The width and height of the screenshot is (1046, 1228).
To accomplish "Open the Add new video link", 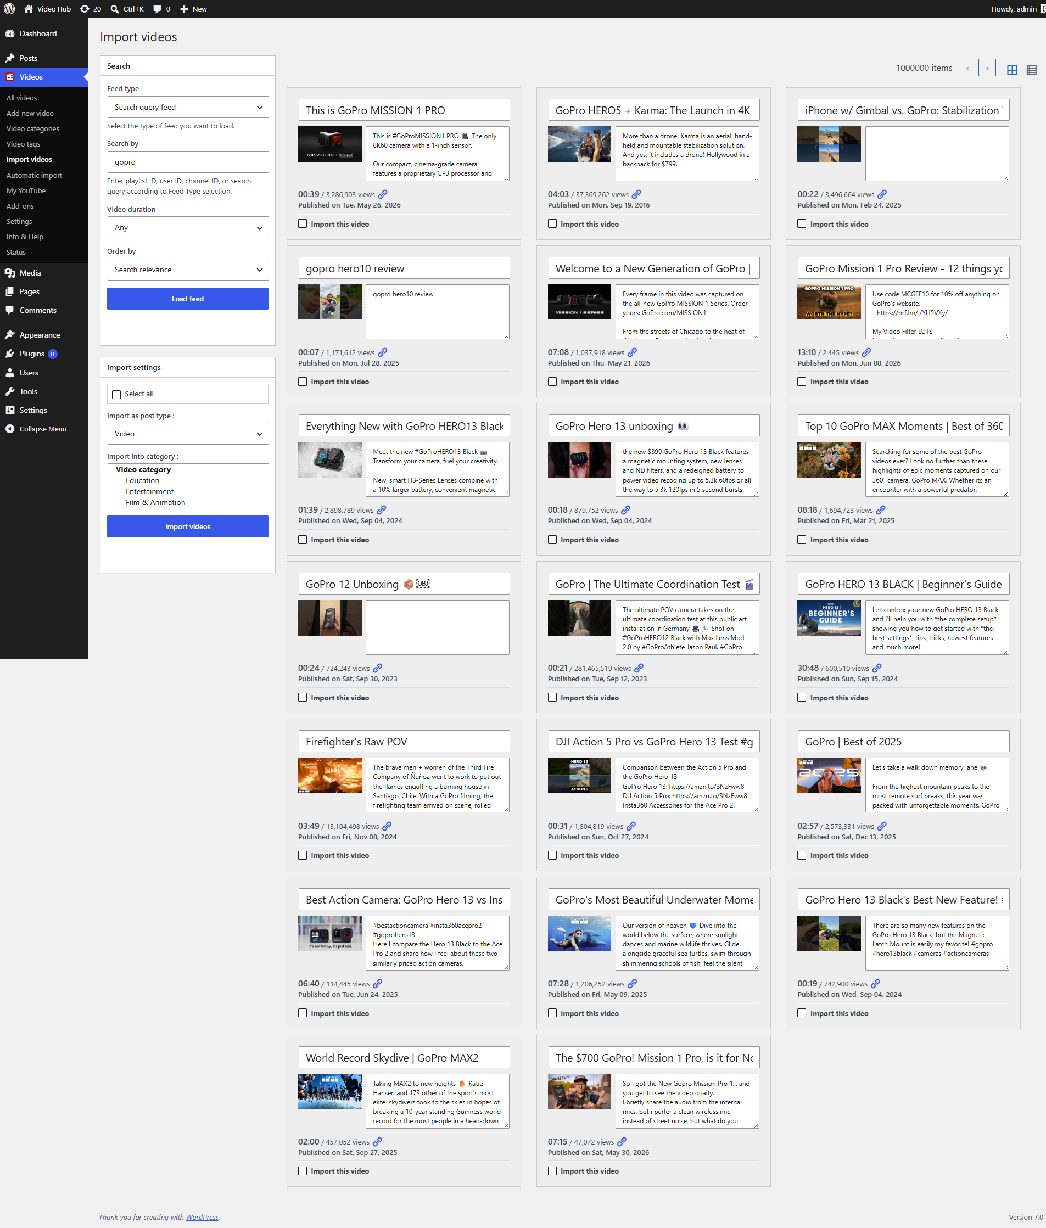I will point(30,113).
